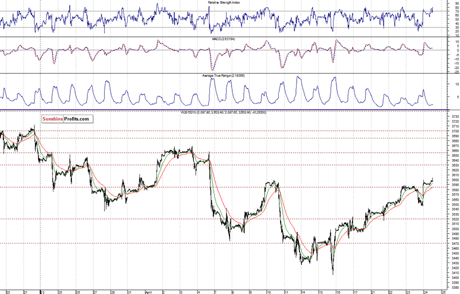Click the 5 level on Average True Range axis

coord(458,97)
